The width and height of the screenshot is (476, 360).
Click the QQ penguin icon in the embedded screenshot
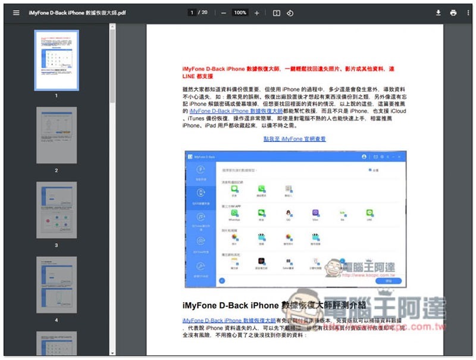289,213
